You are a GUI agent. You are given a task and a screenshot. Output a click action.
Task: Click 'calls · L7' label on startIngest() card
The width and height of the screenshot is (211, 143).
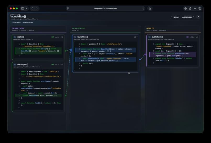(59, 65)
